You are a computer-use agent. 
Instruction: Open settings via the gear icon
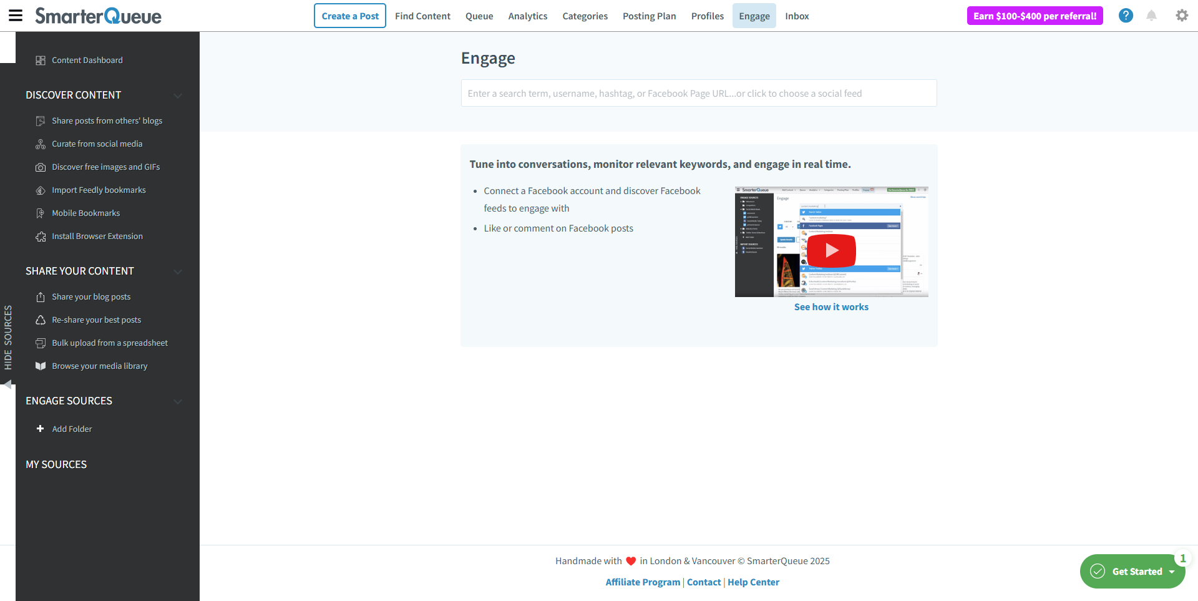1182,16
